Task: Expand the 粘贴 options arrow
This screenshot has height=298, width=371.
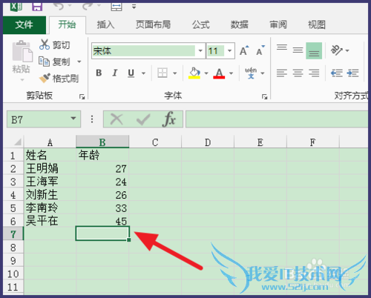Action: click(22, 79)
